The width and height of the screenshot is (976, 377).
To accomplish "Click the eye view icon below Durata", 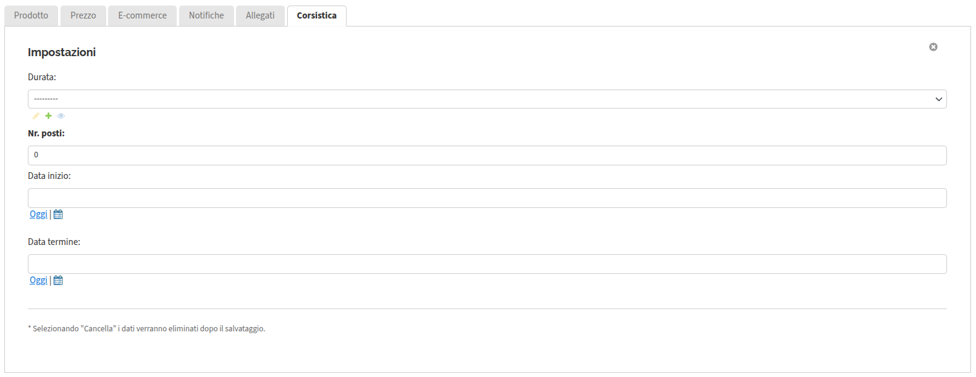I will click(61, 116).
